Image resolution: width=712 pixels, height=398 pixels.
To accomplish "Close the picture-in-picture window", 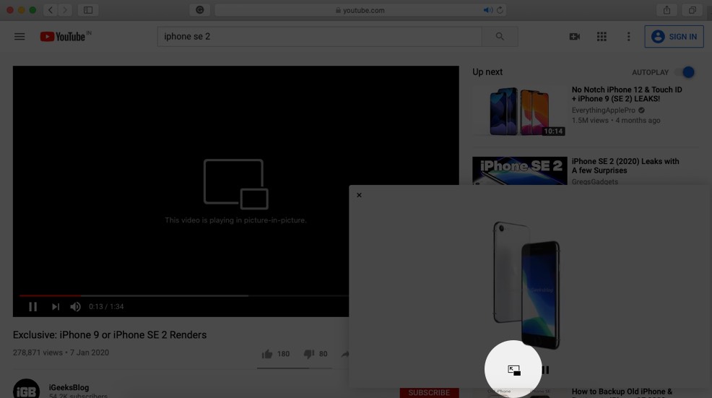I will pyautogui.click(x=359, y=195).
